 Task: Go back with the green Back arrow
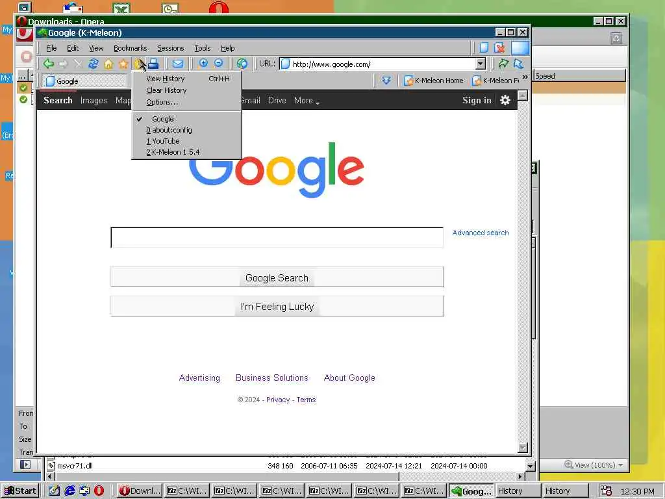48,64
